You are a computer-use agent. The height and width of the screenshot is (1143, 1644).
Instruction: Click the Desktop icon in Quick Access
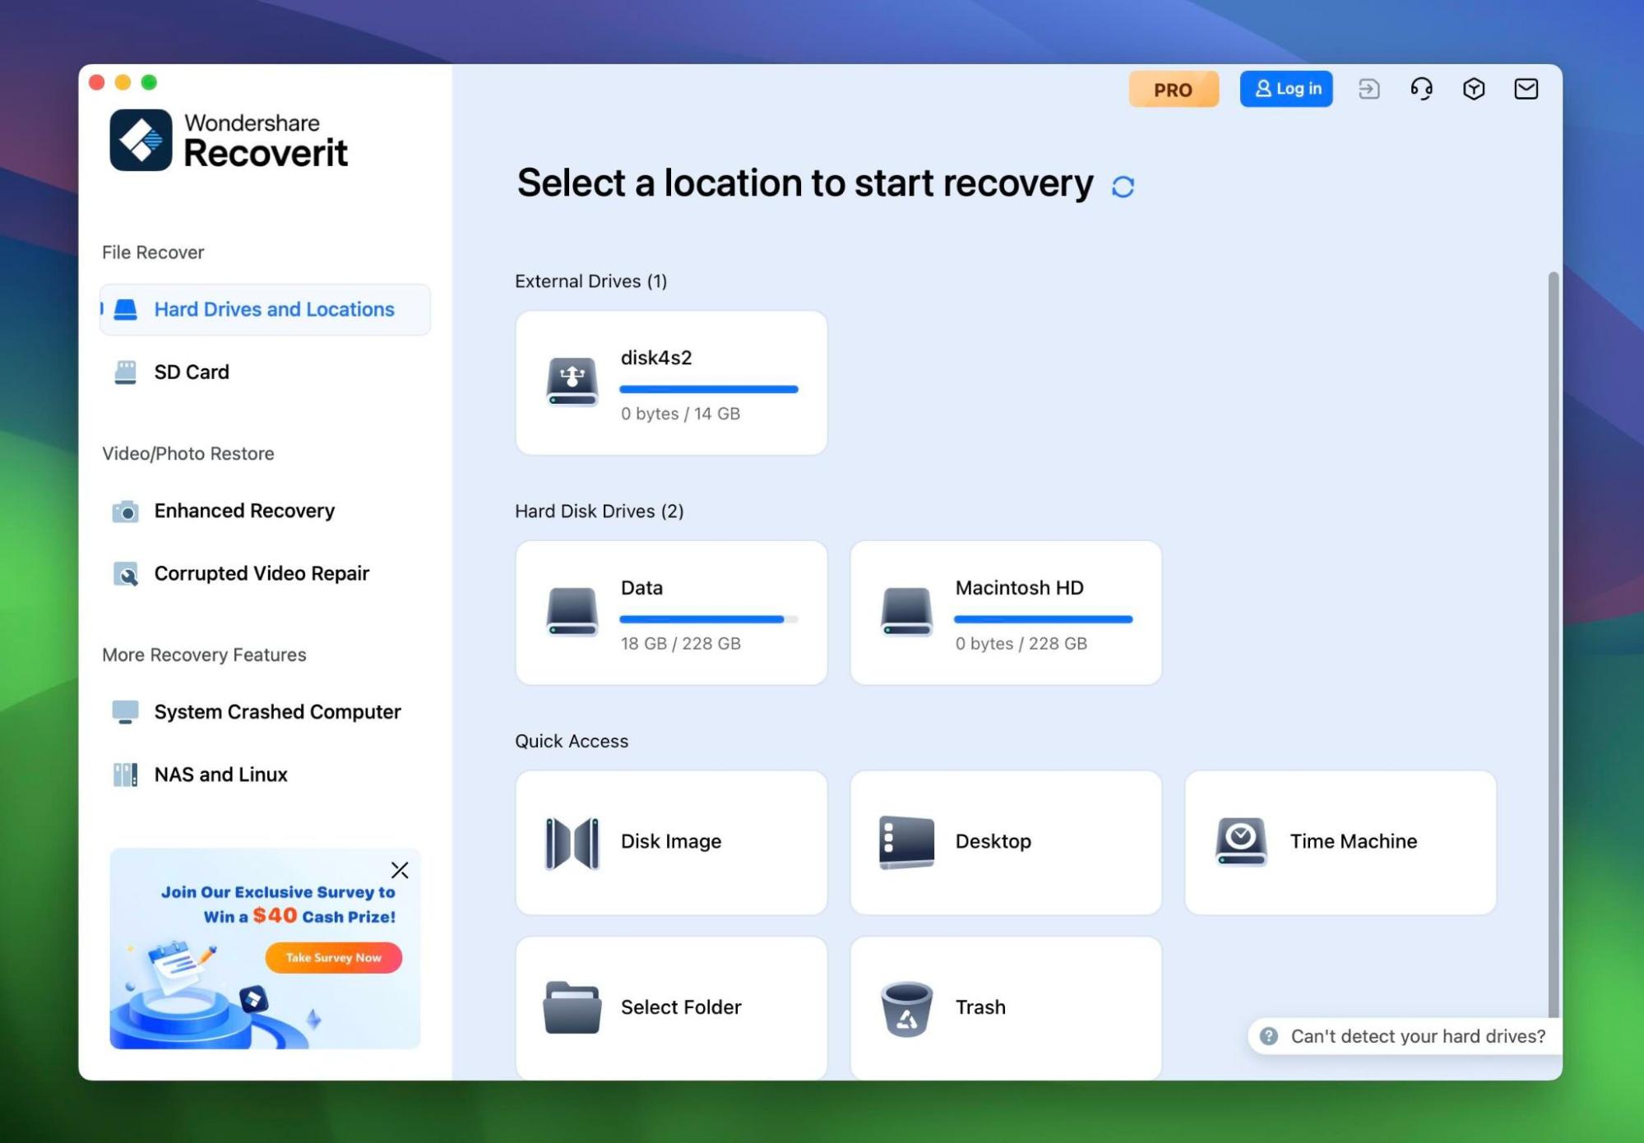click(906, 842)
